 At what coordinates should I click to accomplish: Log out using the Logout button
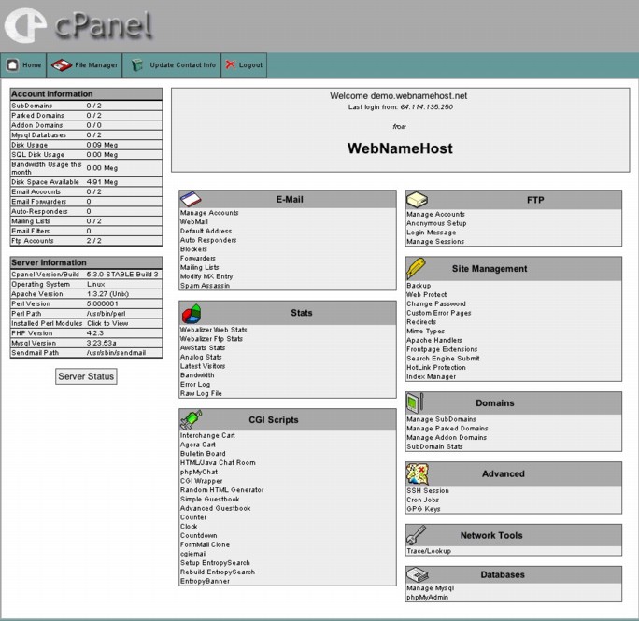tap(244, 65)
